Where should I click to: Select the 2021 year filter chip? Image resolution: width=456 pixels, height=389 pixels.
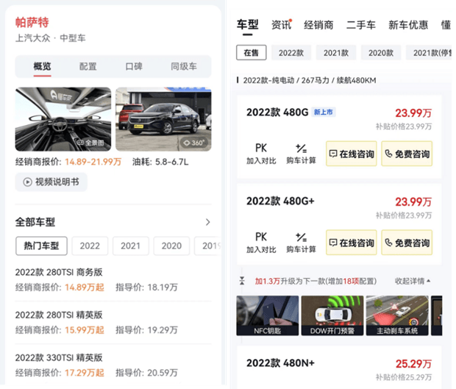point(131,246)
